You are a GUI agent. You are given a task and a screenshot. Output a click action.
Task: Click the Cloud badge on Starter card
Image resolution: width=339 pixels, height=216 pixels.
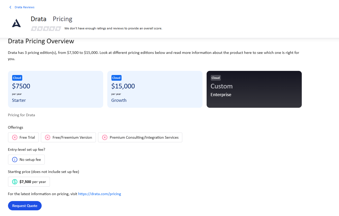click(17, 78)
